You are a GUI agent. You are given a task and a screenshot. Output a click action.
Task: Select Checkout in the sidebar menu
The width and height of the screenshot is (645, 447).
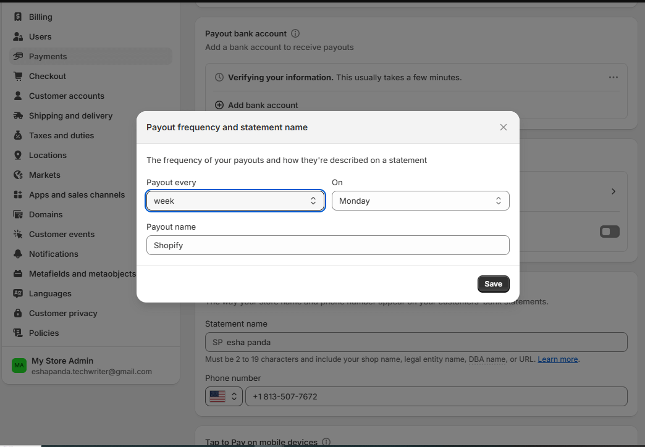click(x=48, y=76)
